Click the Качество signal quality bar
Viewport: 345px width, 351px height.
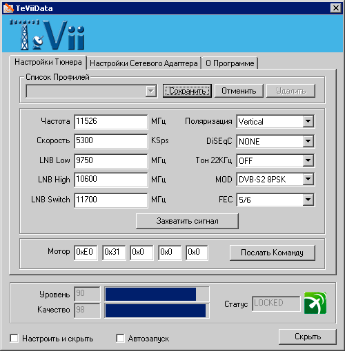click(x=157, y=310)
